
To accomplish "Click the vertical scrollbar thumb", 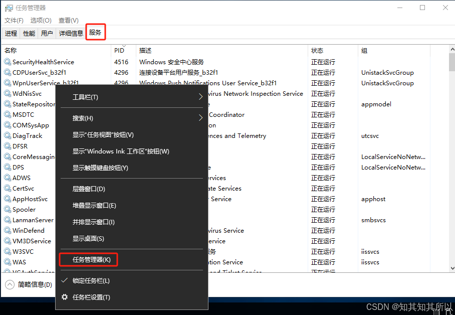I will click(x=452, y=62).
